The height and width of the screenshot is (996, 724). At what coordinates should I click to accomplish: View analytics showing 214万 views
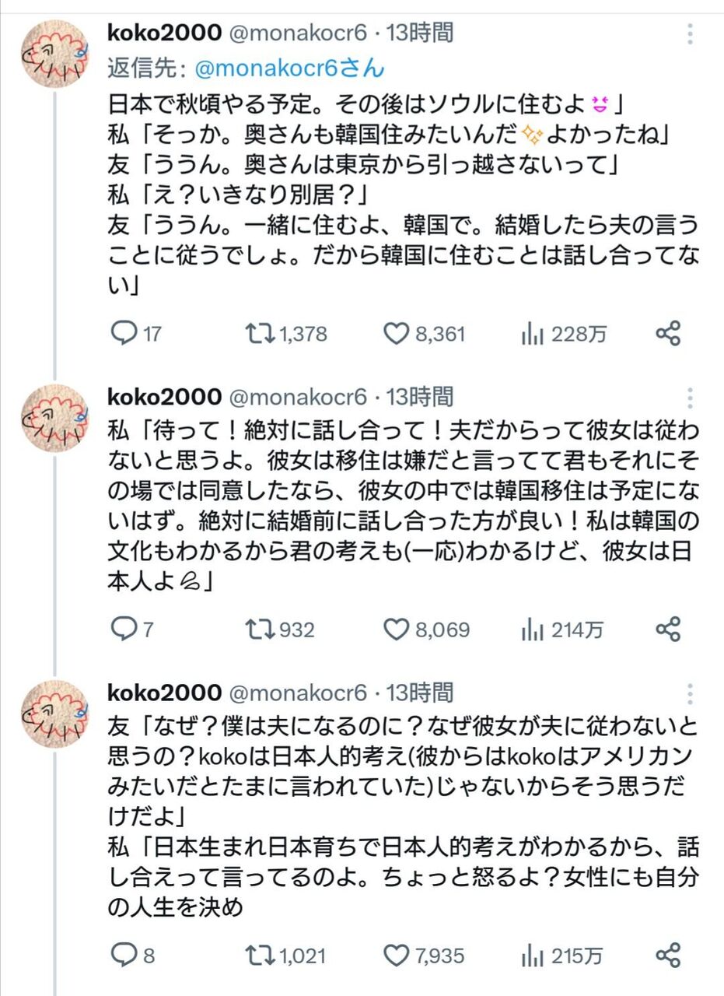(x=533, y=629)
